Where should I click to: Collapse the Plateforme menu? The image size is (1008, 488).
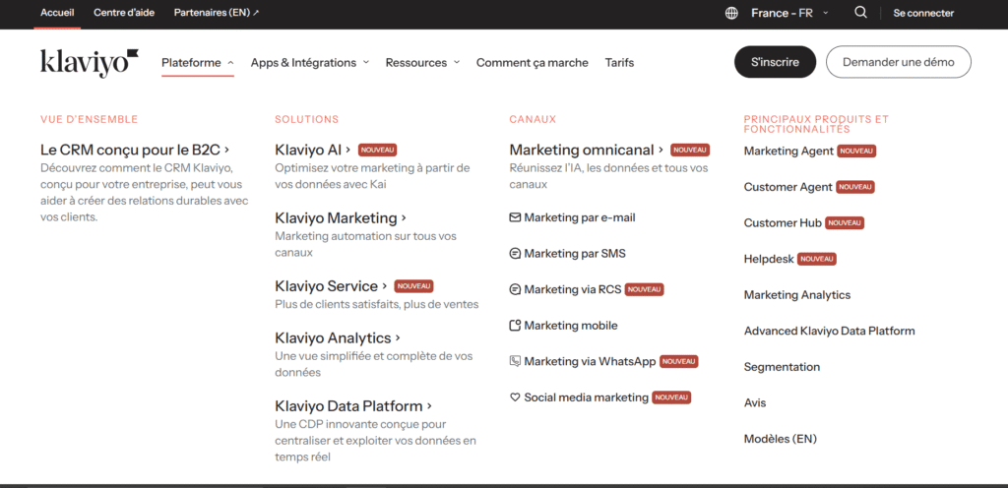[x=198, y=63]
